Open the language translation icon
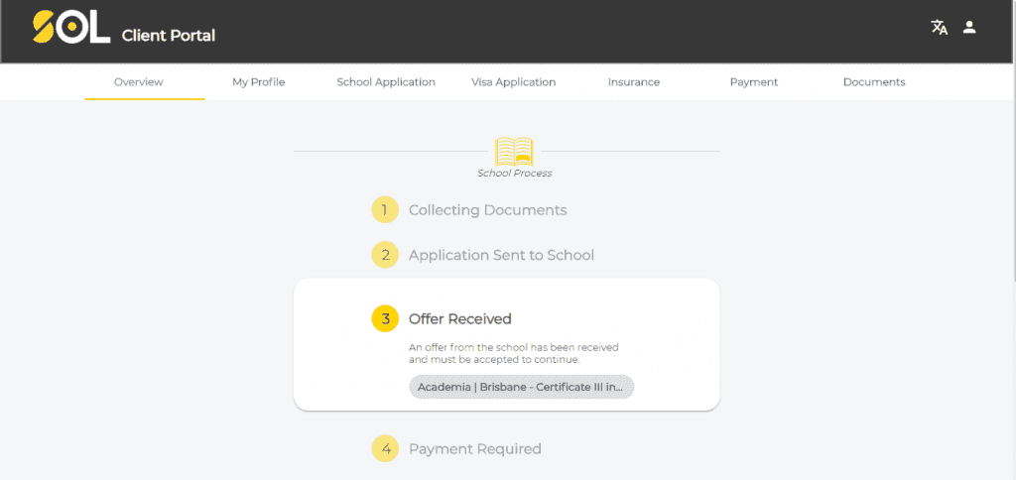 point(939,27)
